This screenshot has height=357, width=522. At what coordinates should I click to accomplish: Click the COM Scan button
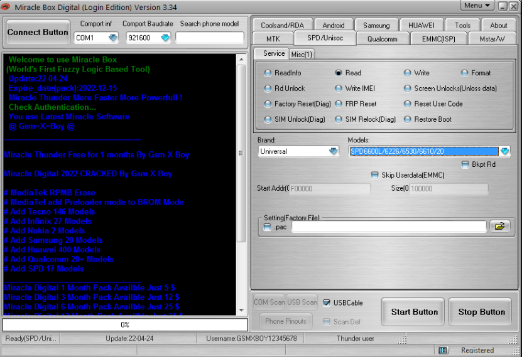[269, 302]
